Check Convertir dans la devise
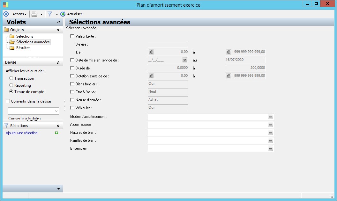The width and height of the screenshot is (337, 201). pos(8,101)
